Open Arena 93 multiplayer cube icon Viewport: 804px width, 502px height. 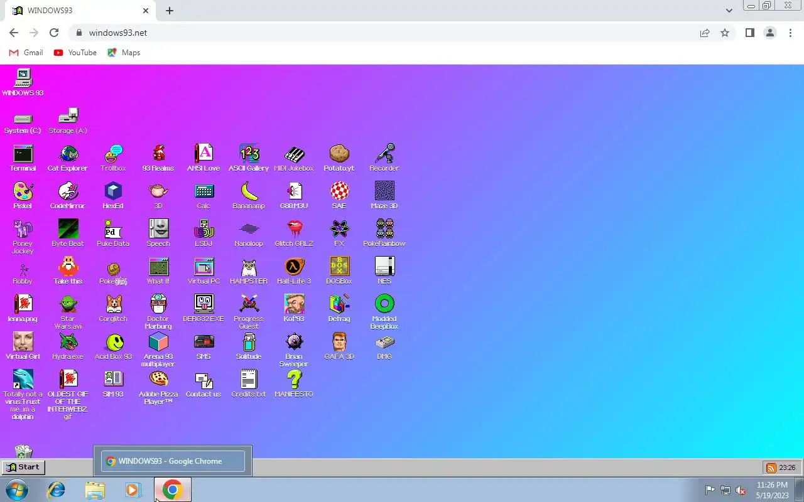pos(158,342)
